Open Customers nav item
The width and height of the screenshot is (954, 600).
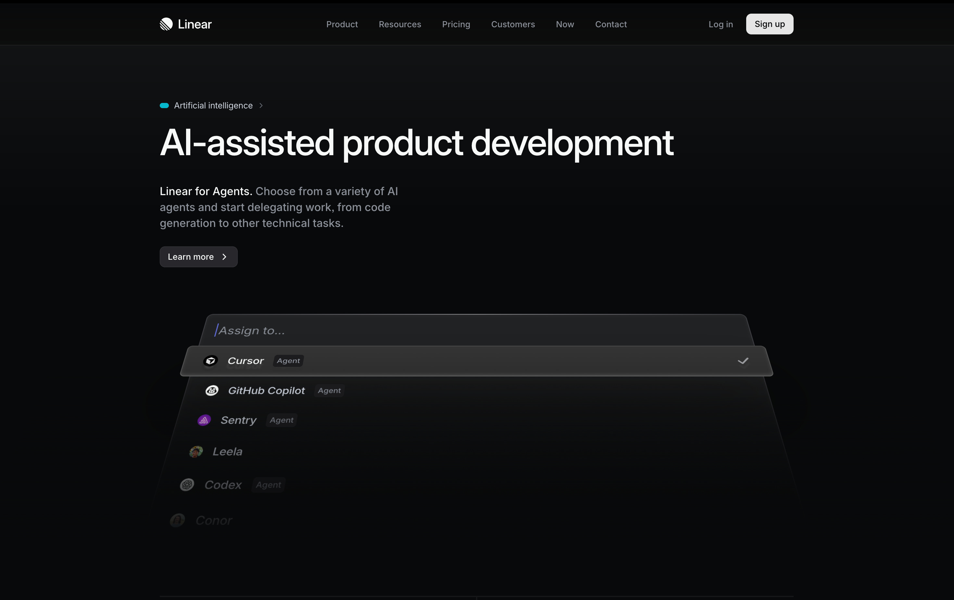(x=513, y=25)
